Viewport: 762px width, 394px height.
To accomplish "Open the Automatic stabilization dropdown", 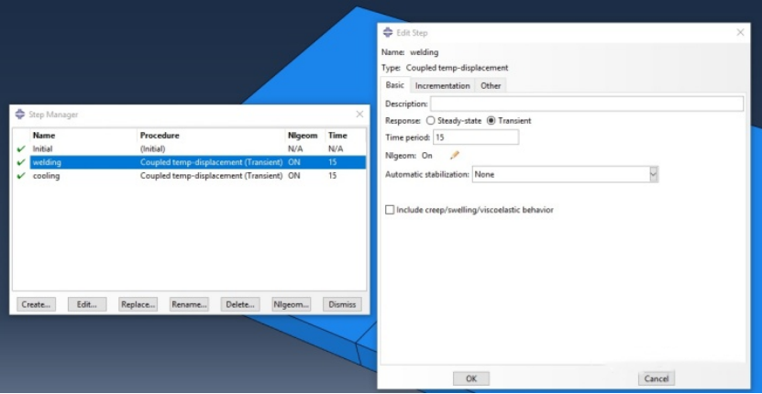I will 653,174.
